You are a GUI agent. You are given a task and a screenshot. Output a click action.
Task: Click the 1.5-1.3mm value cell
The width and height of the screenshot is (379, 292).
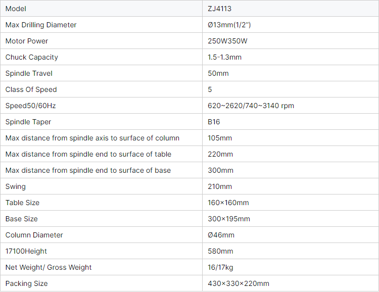(x=291, y=57)
